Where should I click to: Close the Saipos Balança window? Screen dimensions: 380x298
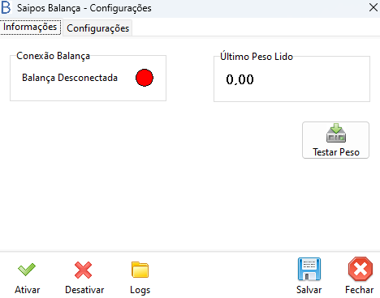[x=374, y=7]
